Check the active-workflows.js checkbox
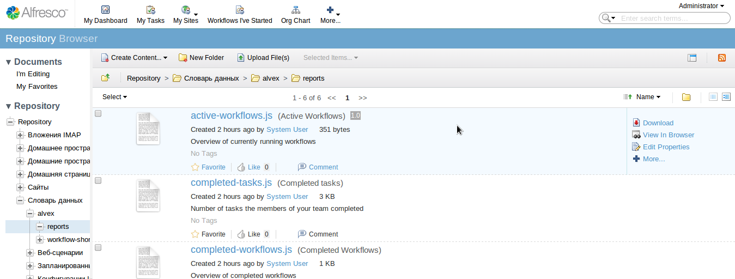 click(98, 113)
